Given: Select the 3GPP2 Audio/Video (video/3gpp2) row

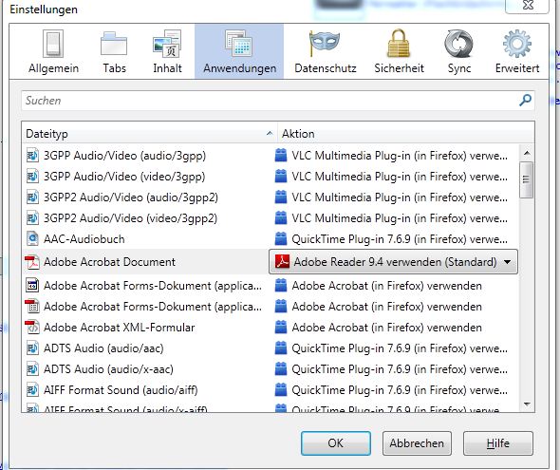Looking at the screenshot, I should pos(270,217).
